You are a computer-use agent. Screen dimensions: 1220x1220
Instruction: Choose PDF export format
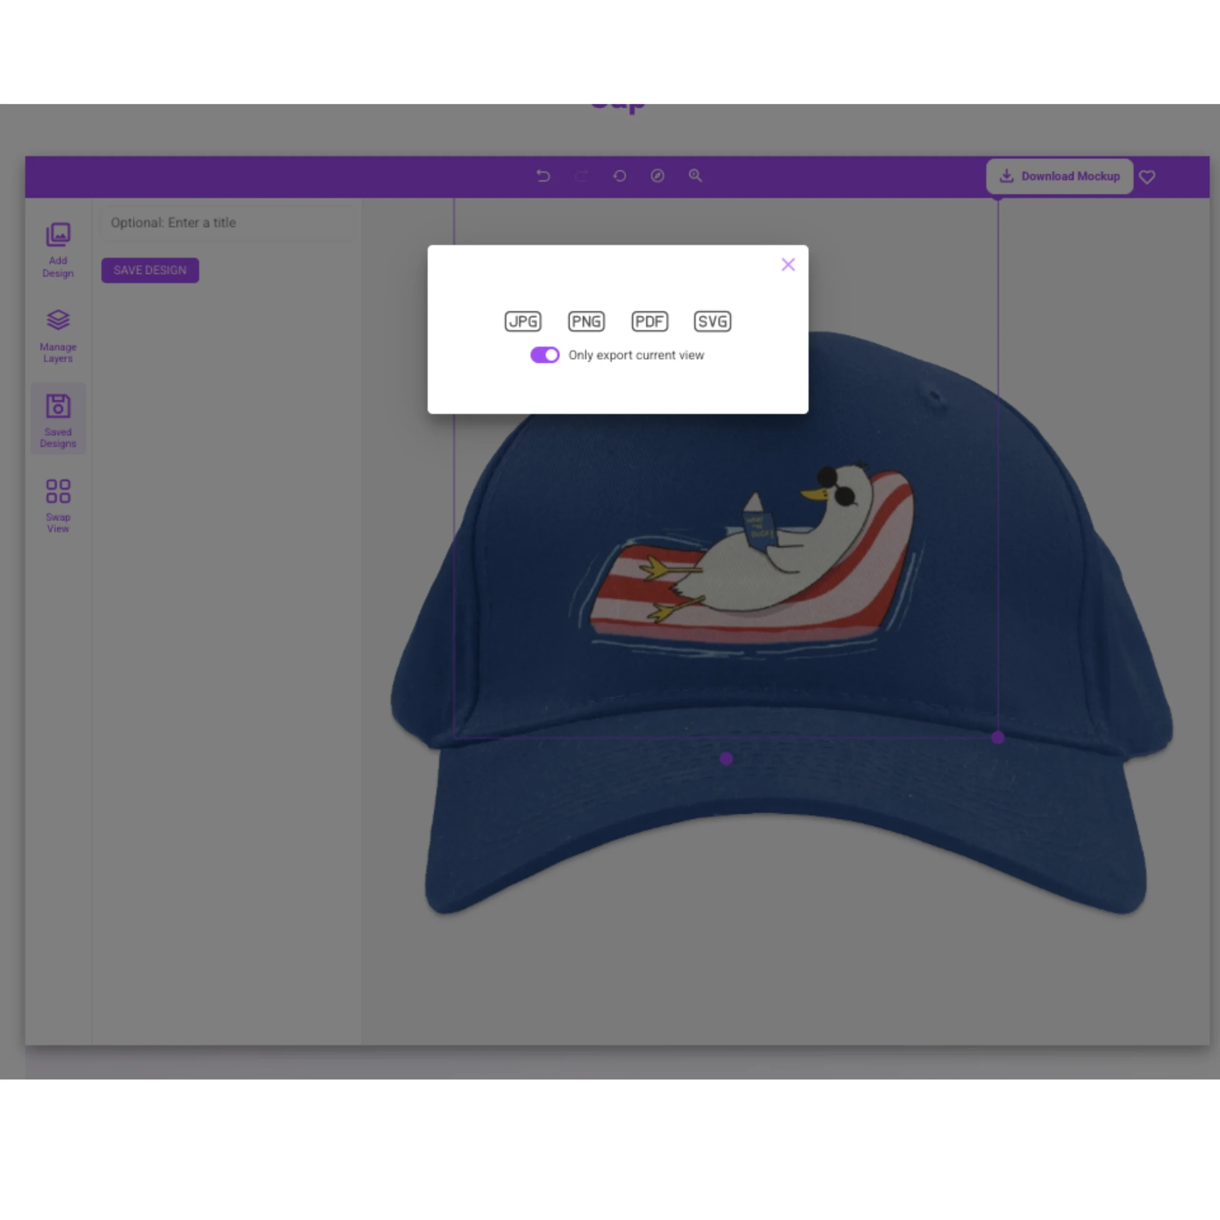coord(649,321)
